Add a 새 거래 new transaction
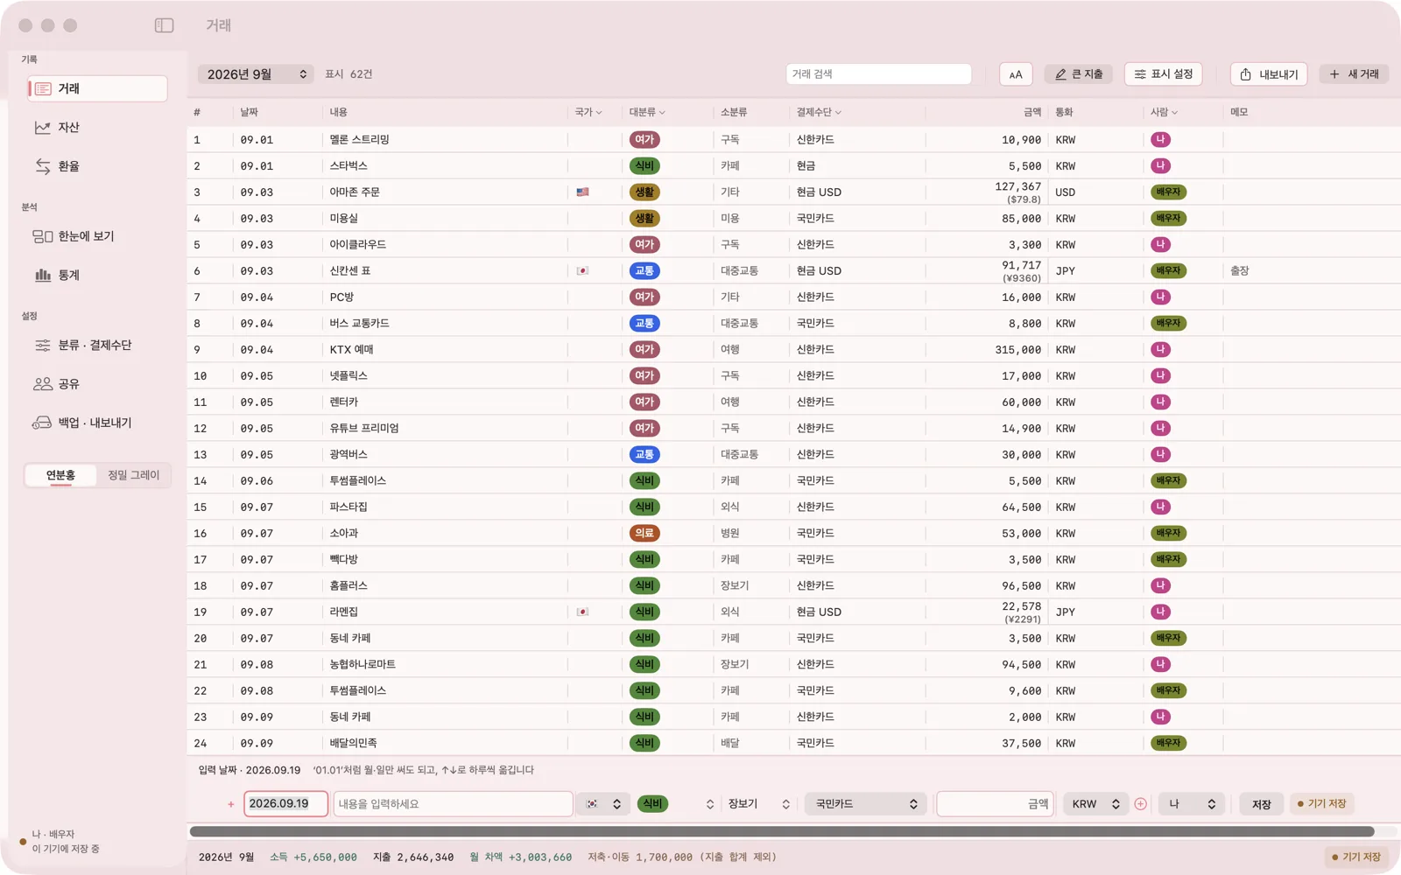This screenshot has width=1401, height=875. click(x=1354, y=74)
